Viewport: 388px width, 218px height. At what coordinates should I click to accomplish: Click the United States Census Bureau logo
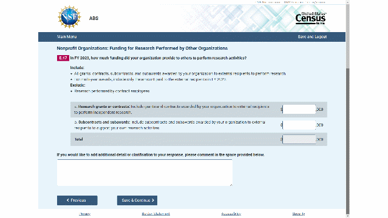pyautogui.click(x=311, y=18)
